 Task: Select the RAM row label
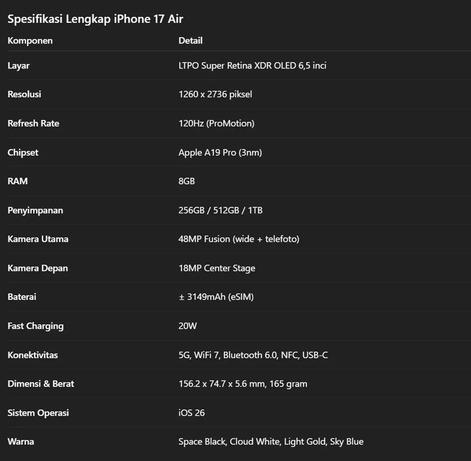tap(18, 181)
